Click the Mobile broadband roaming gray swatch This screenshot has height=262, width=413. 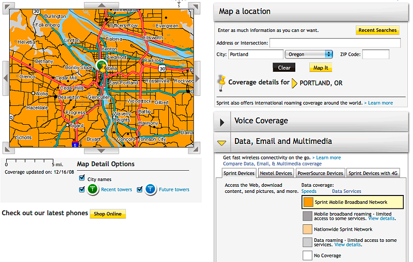click(x=307, y=216)
